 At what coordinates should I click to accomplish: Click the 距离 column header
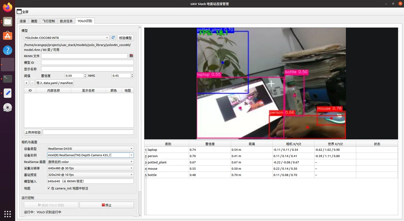[252, 144]
